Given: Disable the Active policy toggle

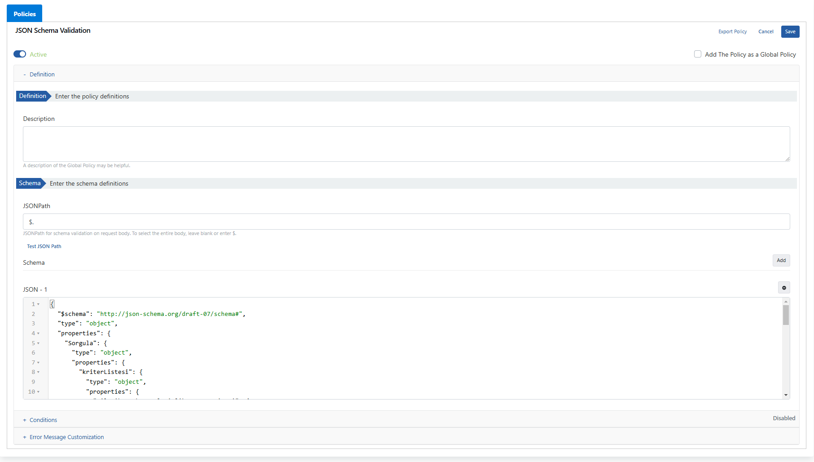Looking at the screenshot, I should click(x=20, y=54).
